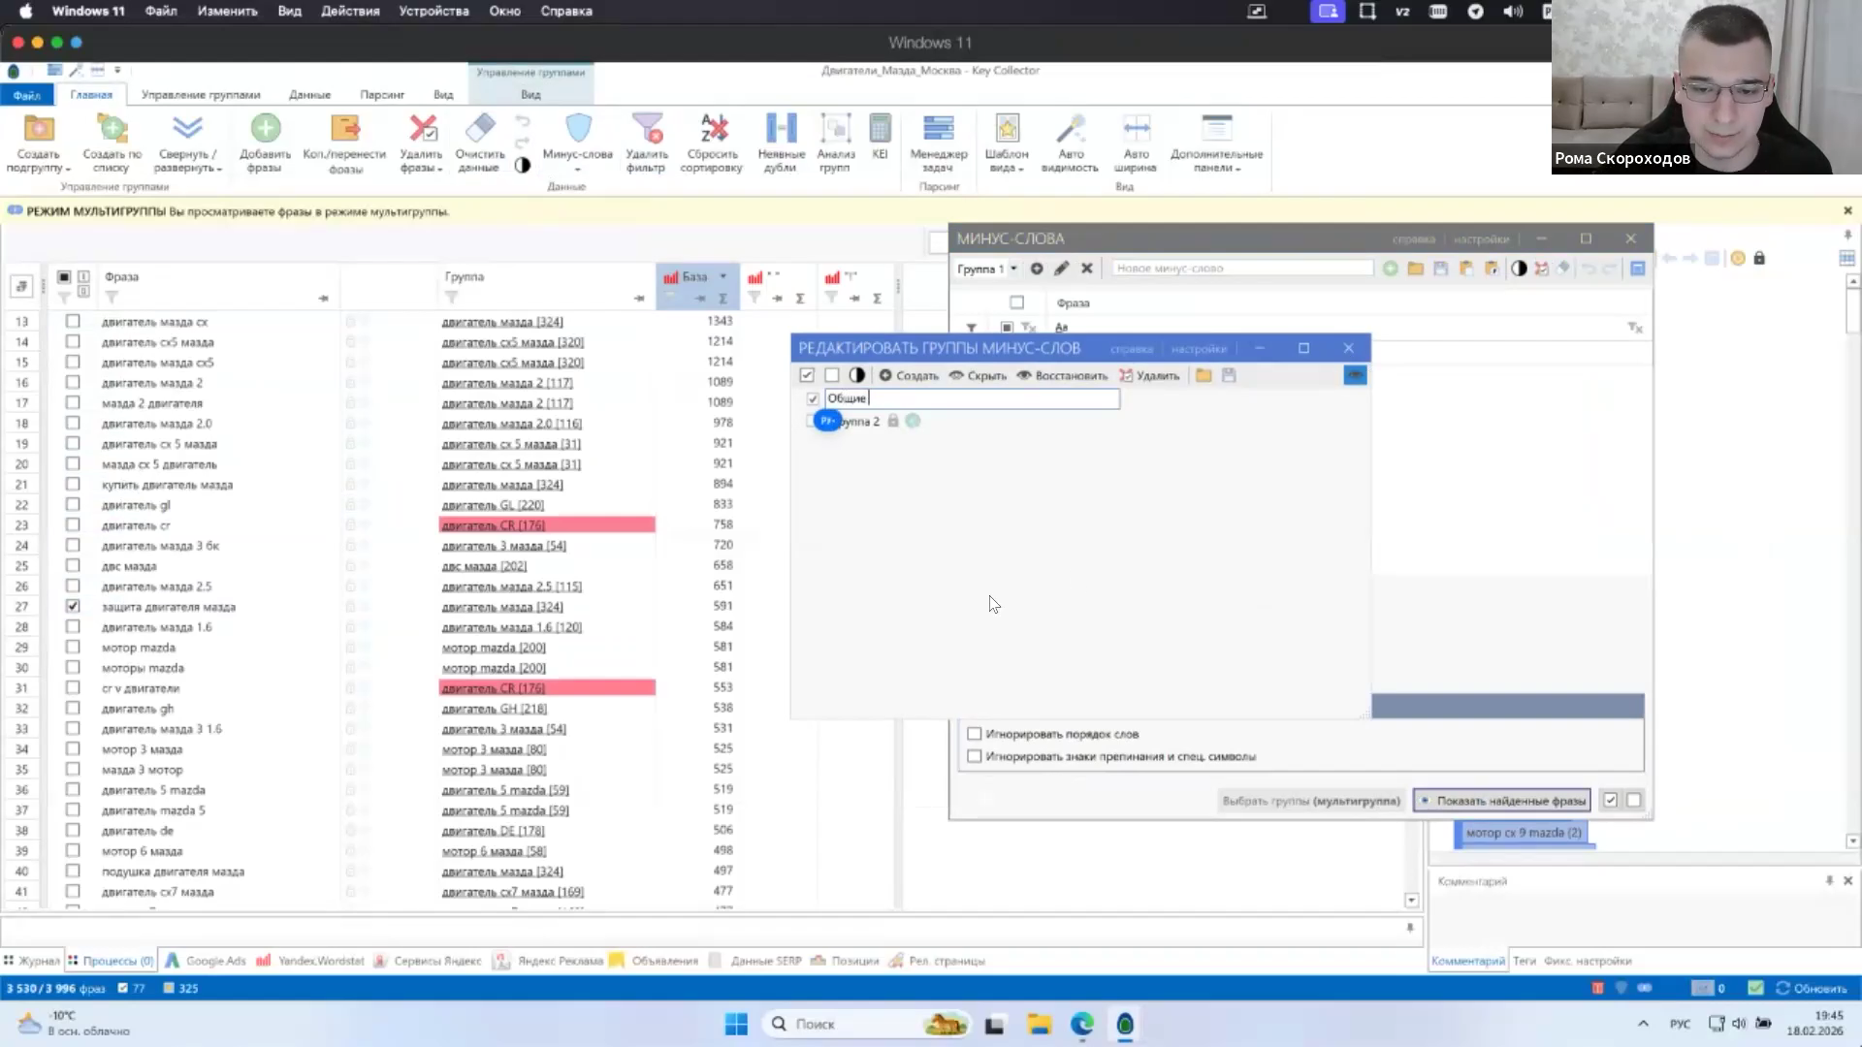The image size is (1862, 1047).
Task: Enable 'Игнорировать знаки препинания' checkbox
Action: pos(975,756)
